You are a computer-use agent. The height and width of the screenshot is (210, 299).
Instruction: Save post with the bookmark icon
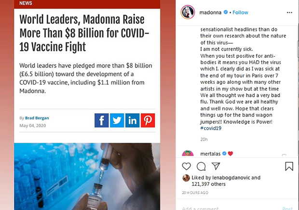pyautogui.click(x=289, y=166)
